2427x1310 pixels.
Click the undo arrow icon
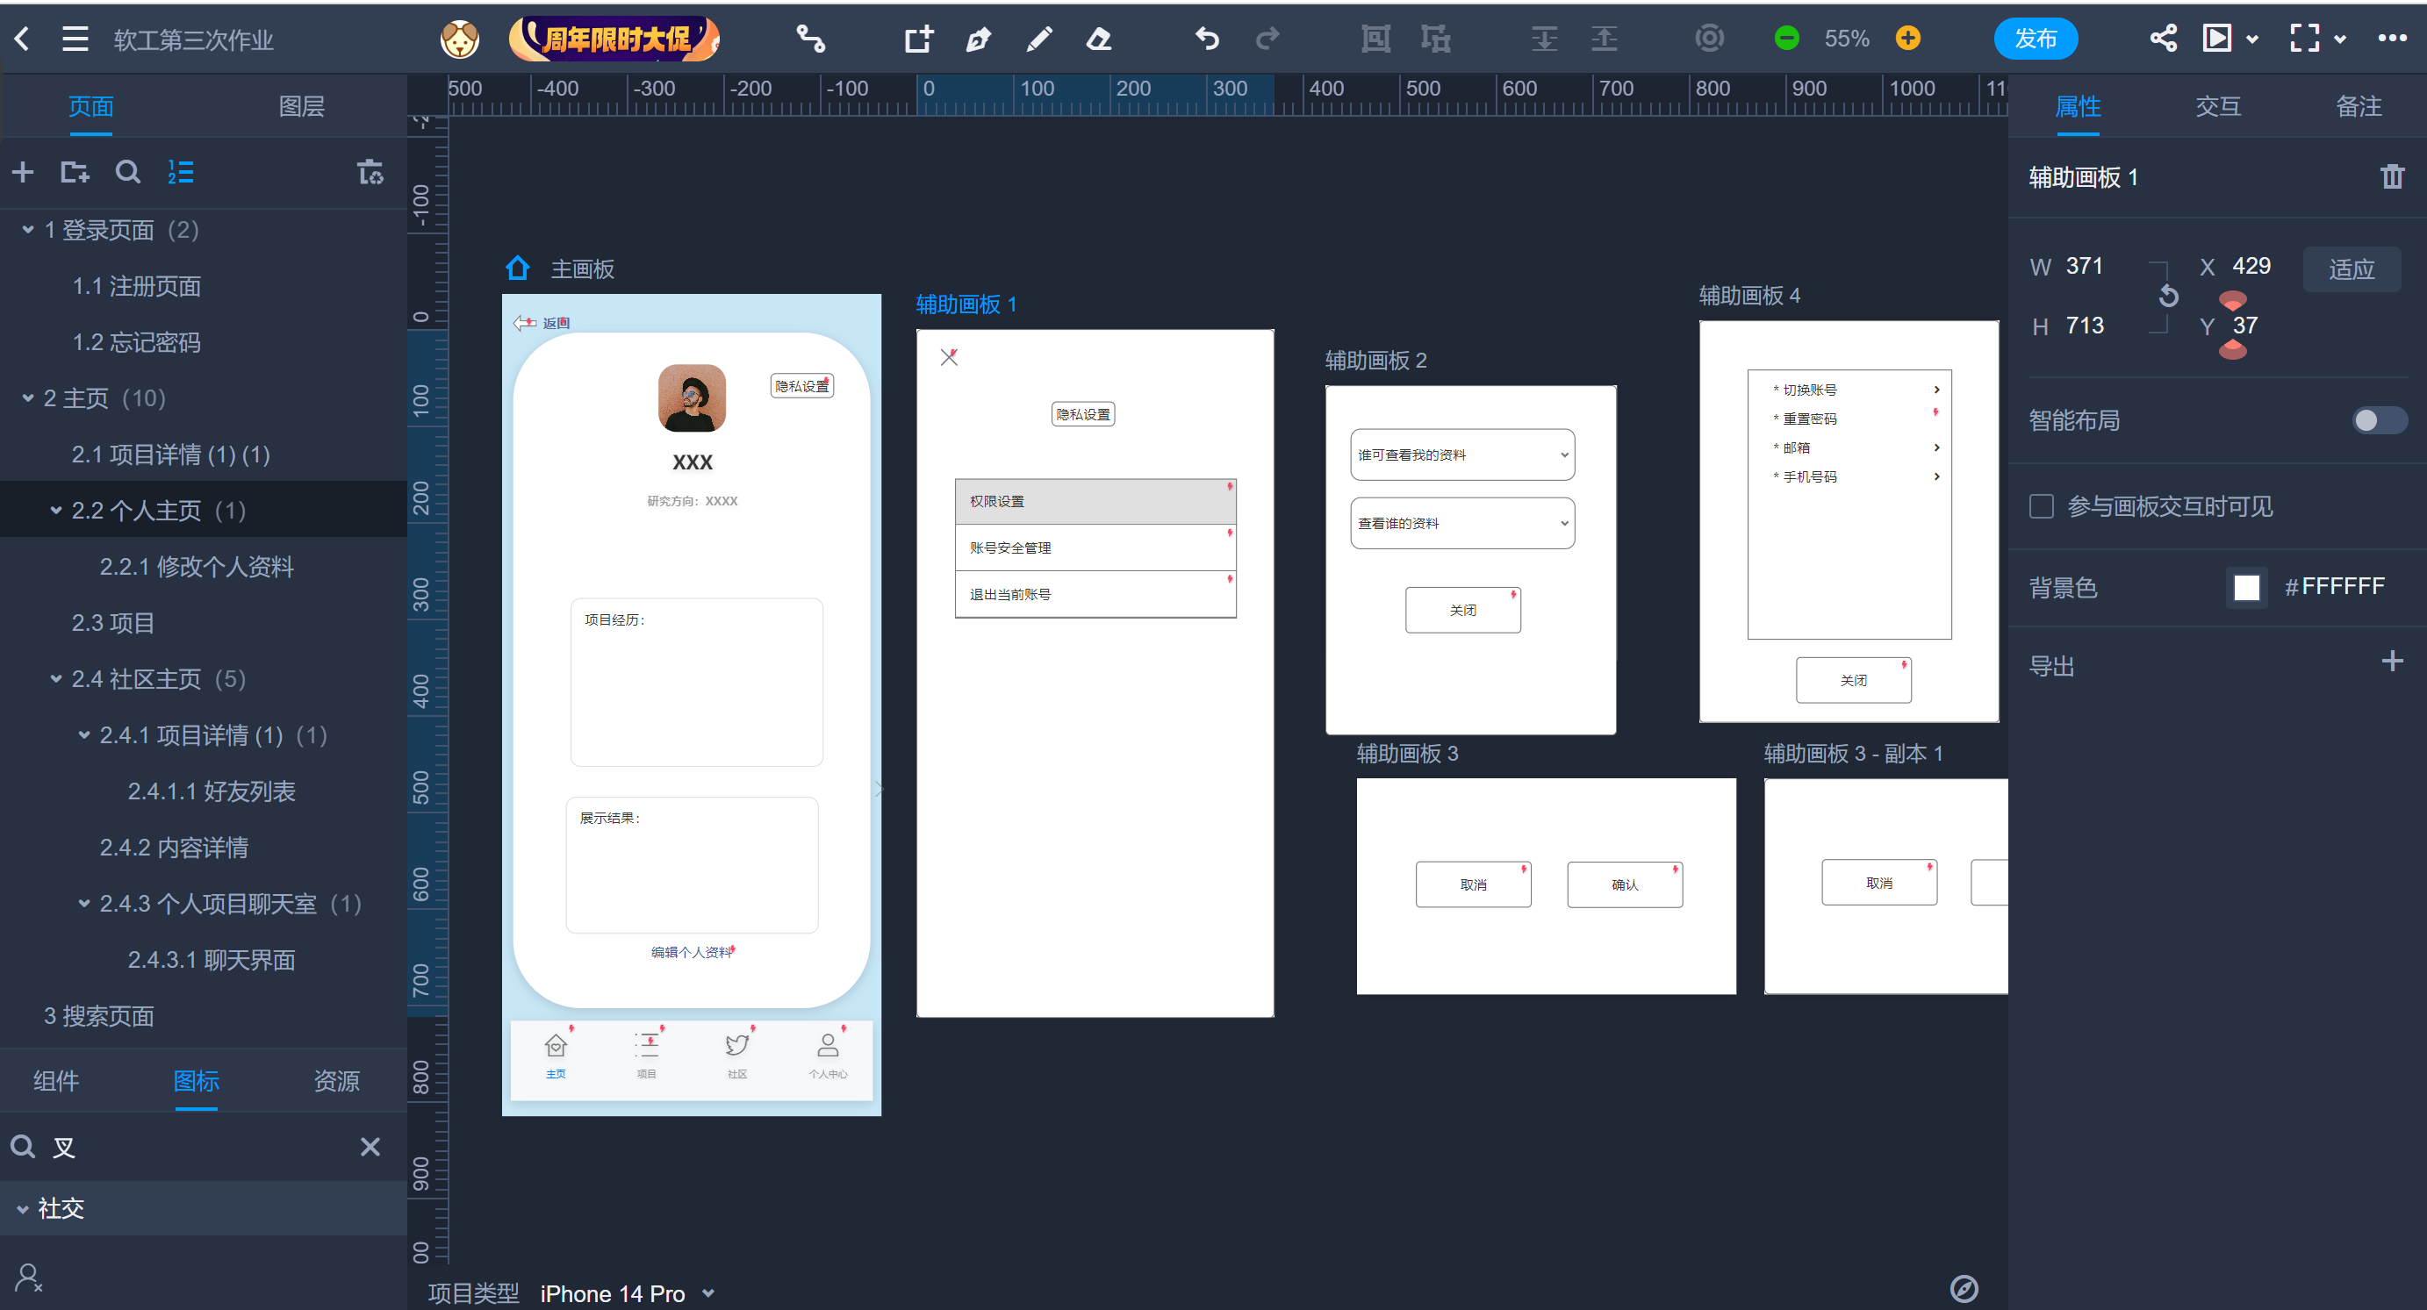pyautogui.click(x=1207, y=39)
